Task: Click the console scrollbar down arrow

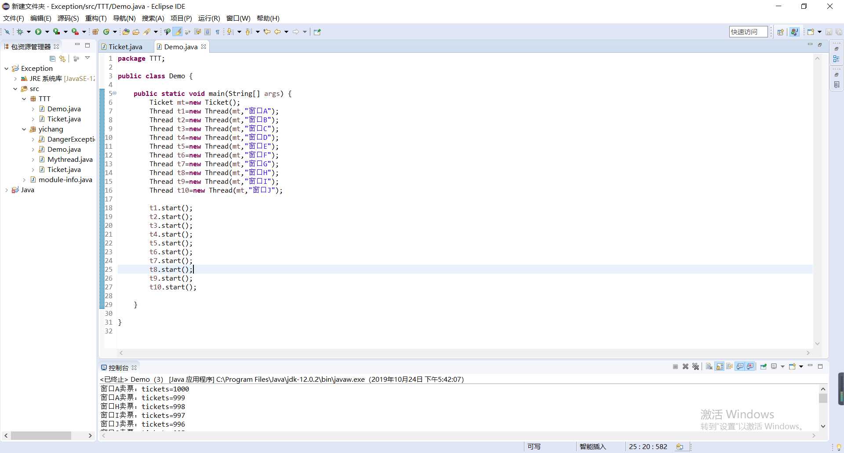Action: pos(823,426)
